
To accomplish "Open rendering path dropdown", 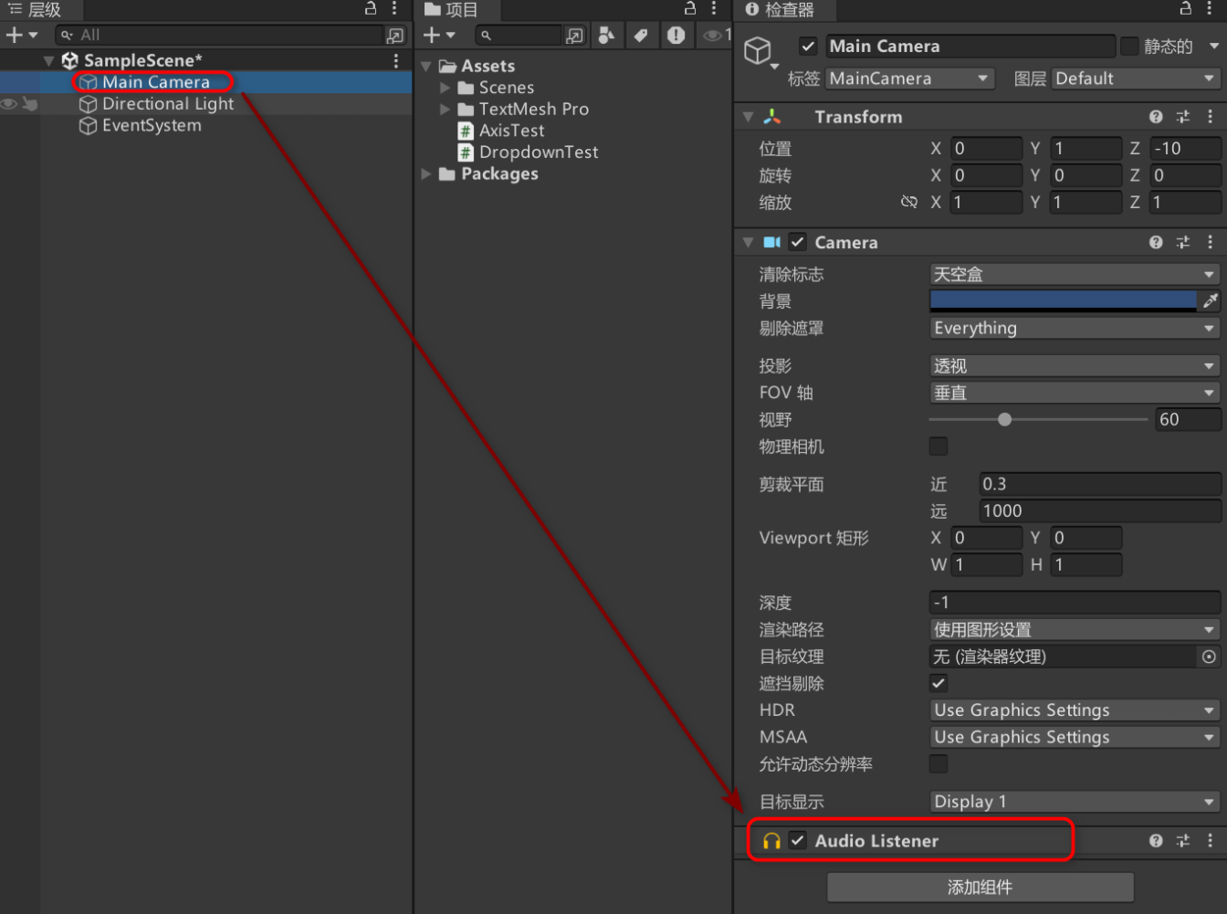I will coord(1075,630).
